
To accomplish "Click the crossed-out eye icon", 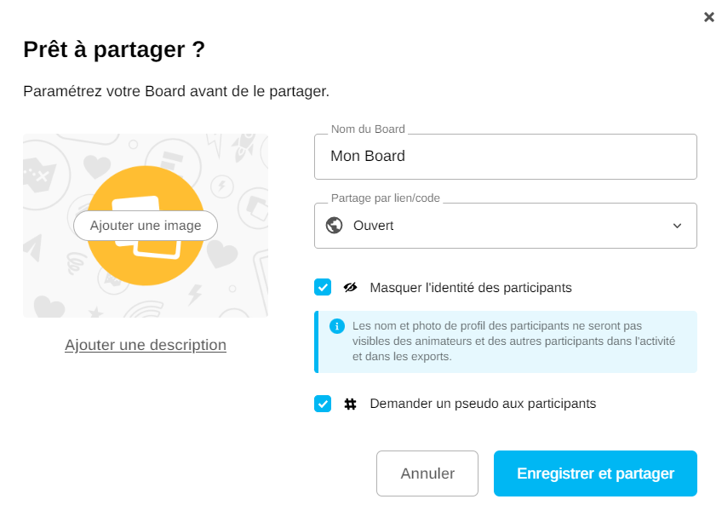I will (x=350, y=287).
